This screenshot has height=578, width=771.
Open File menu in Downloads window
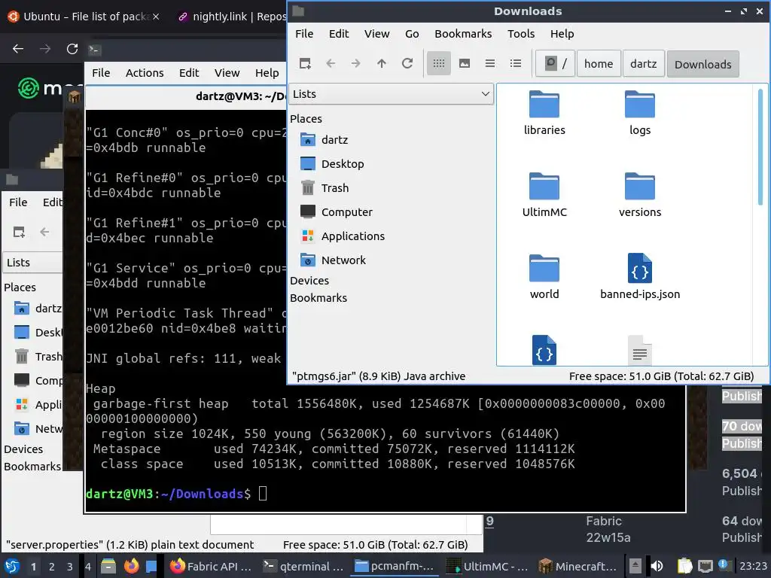304,34
